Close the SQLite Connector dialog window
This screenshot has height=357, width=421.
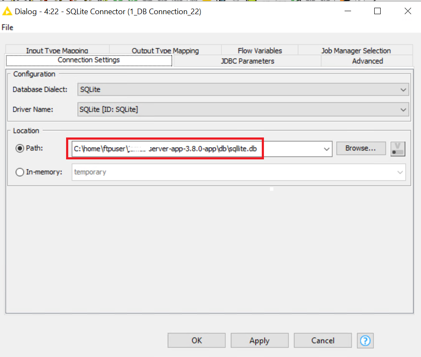pyautogui.click(x=408, y=11)
